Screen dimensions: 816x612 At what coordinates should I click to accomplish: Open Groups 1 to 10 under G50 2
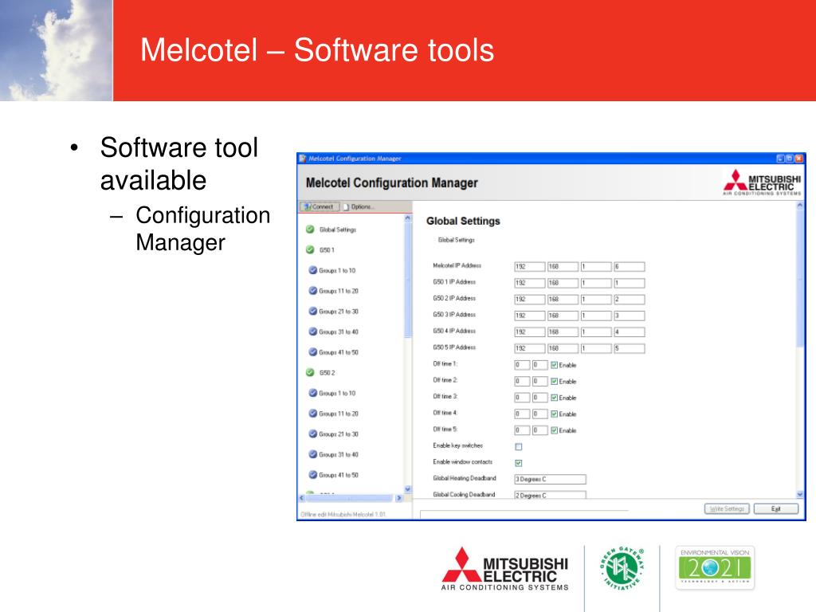click(337, 394)
